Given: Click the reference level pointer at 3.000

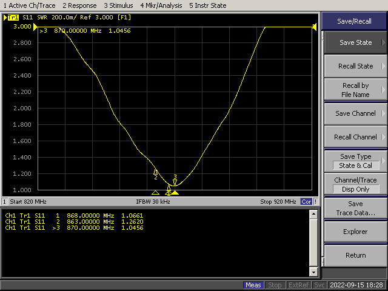Looking at the screenshot, I should click(35, 27).
